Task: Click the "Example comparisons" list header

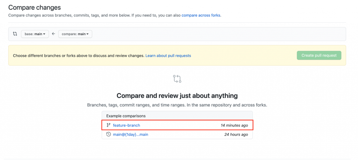Action: click(x=126, y=116)
